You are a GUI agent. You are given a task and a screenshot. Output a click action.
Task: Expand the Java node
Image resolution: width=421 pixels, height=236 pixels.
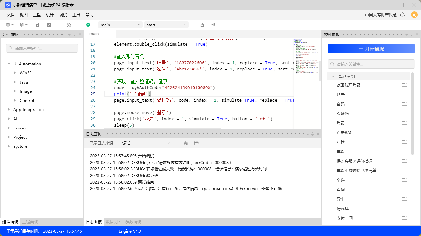pyautogui.click(x=15, y=82)
